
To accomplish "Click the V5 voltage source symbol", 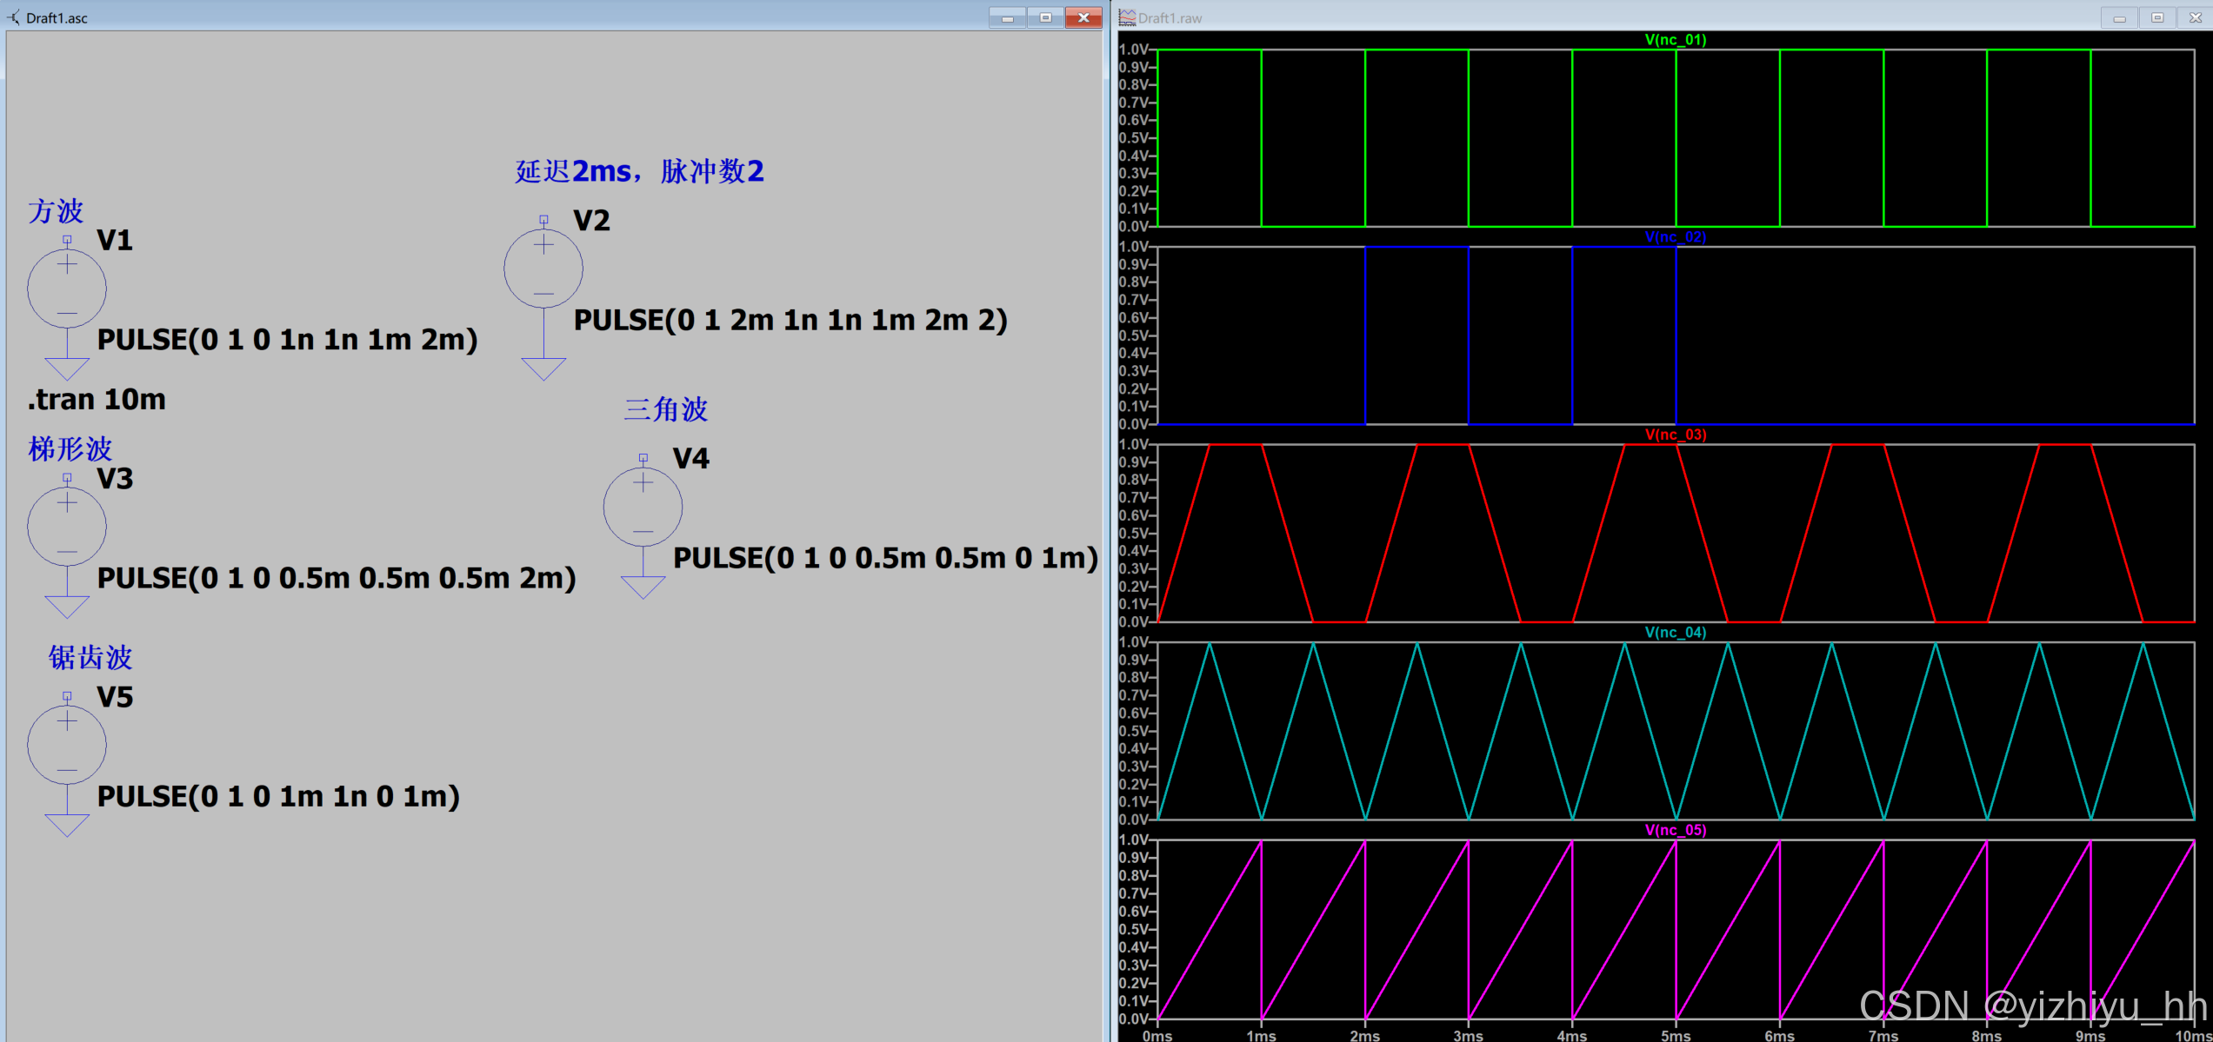I will [x=67, y=746].
